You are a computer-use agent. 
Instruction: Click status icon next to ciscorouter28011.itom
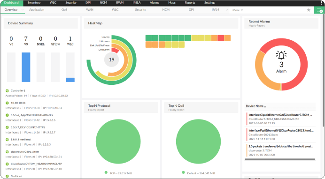(x=7, y=152)
